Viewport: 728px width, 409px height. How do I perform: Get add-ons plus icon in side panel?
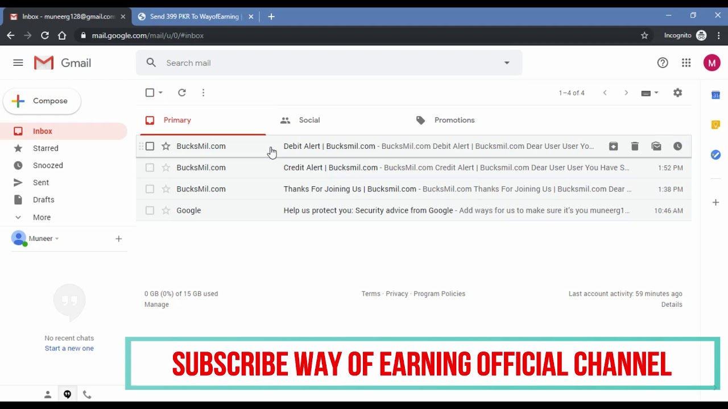[715, 202]
